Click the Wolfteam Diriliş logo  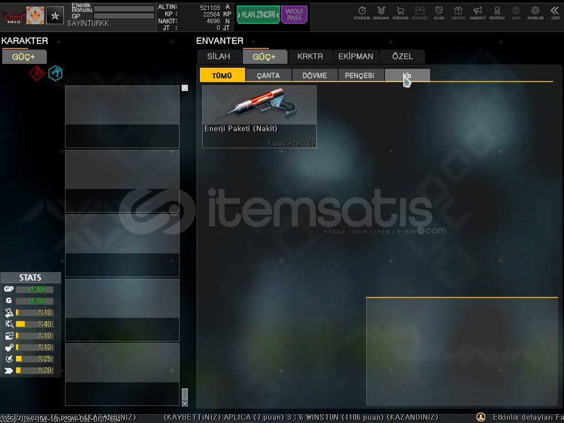click(14, 16)
